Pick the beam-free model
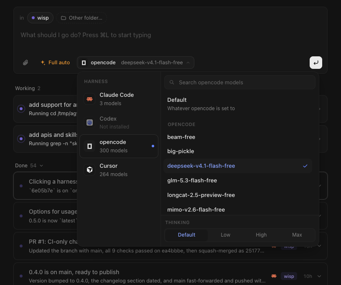This screenshot has height=285, width=341. pyautogui.click(x=238, y=137)
